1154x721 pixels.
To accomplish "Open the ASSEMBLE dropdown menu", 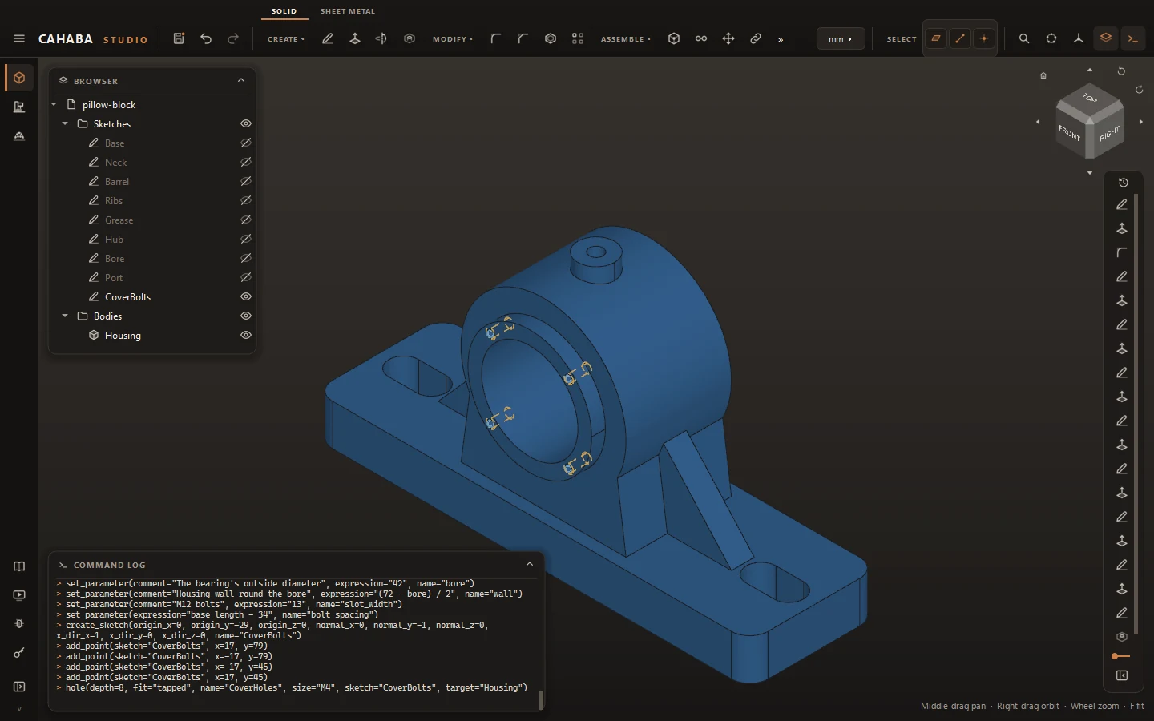I will (626, 39).
